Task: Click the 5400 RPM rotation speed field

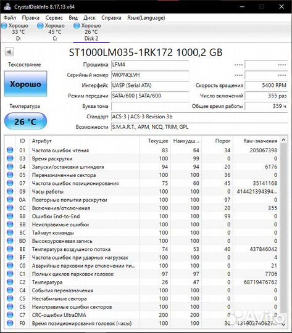Action: (x=266, y=85)
